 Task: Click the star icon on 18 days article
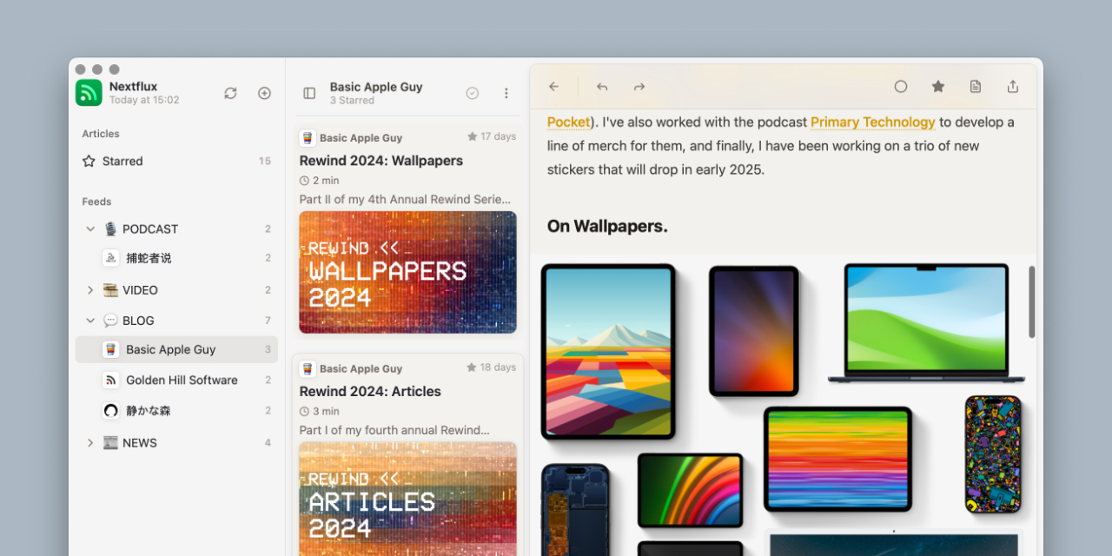pyautogui.click(x=473, y=367)
